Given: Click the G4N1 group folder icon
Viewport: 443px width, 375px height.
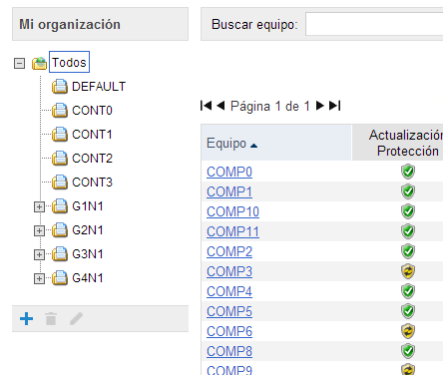Looking at the screenshot, I should [60, 278].
